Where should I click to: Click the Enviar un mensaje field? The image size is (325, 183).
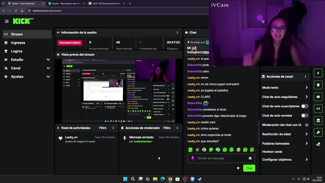221,158
